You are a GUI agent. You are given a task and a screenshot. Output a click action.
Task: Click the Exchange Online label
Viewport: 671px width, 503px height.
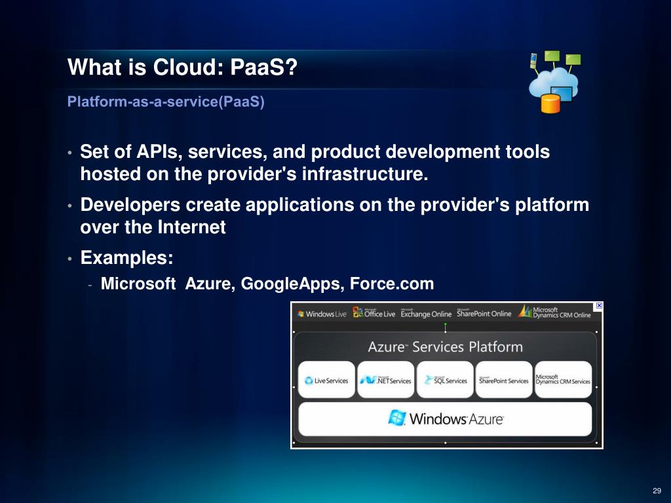426,314
